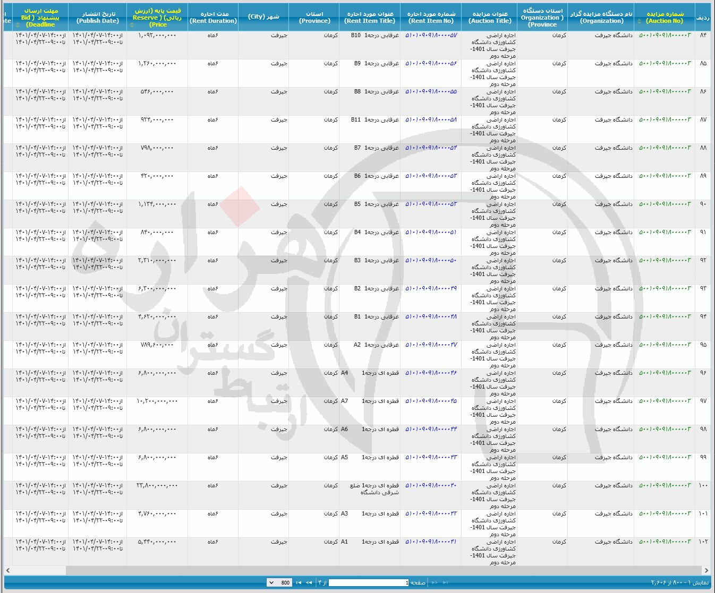The width and height of the screenshot is (715, 593).
Task: Click the horizontal scrollbar's left arrow
Action: tap(8, 570)
